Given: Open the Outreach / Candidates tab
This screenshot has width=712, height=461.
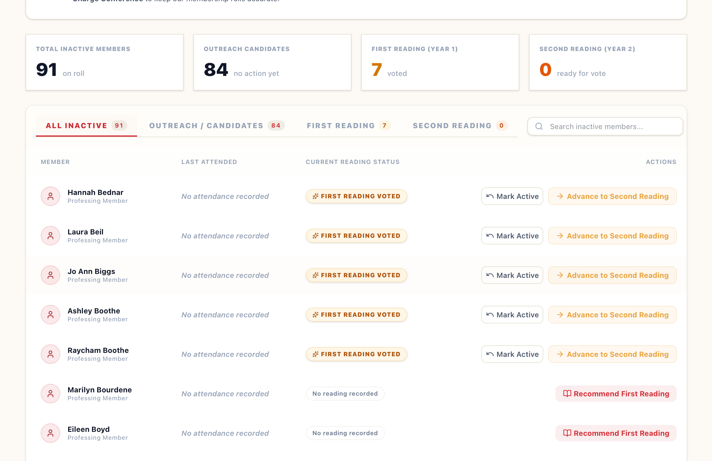Looking at the screenshot, I should (x=217, y=126).
